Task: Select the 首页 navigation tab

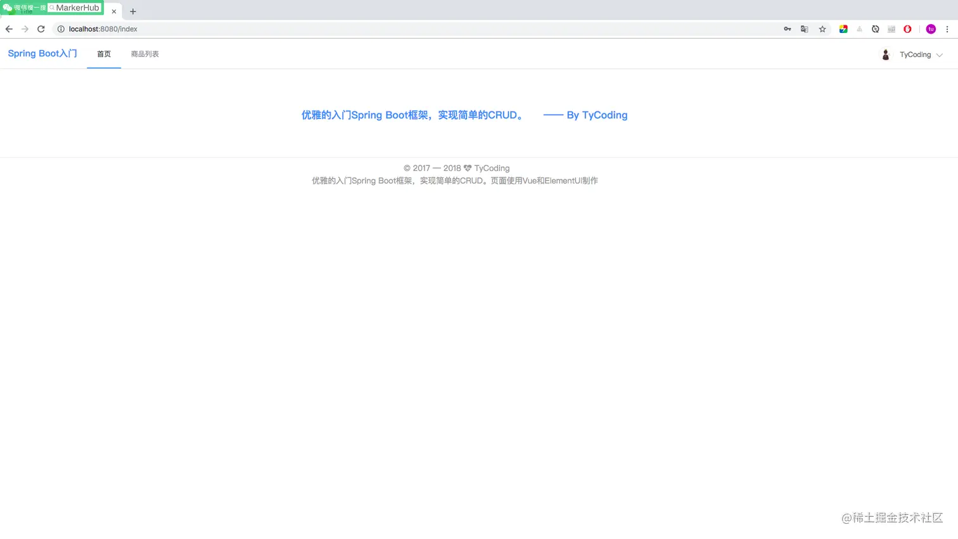Action: 104,54
